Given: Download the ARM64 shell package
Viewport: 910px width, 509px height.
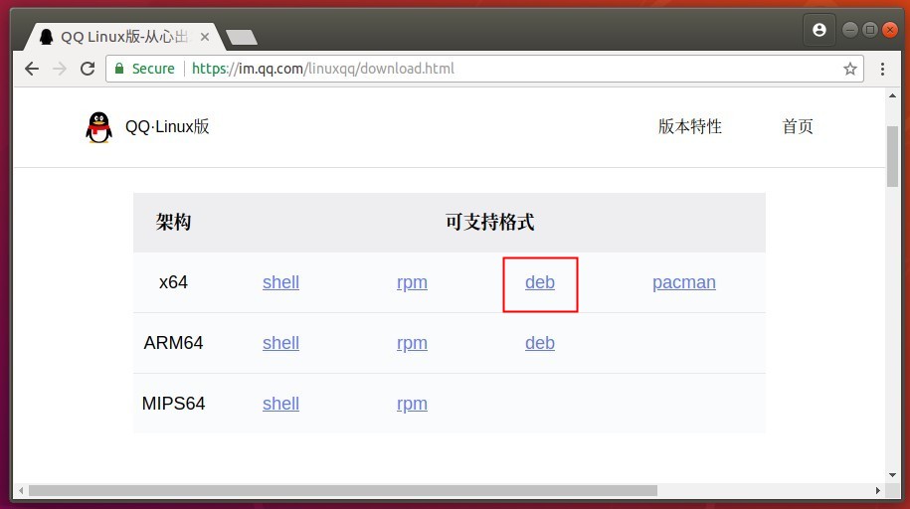Looking at the screenshot, I should [280, 343].
